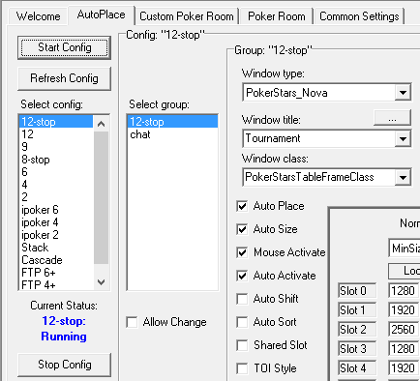
Task: Select the 'FTP 4+' config
Action: click(x=56, y=285)
